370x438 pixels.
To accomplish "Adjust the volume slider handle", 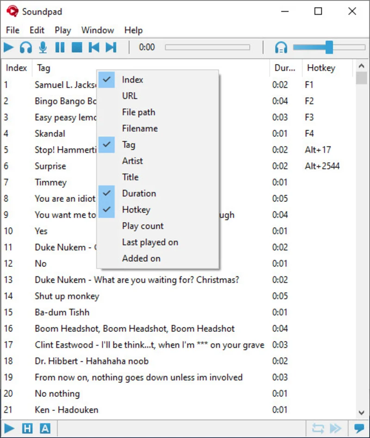I will (x=329, y=47).
